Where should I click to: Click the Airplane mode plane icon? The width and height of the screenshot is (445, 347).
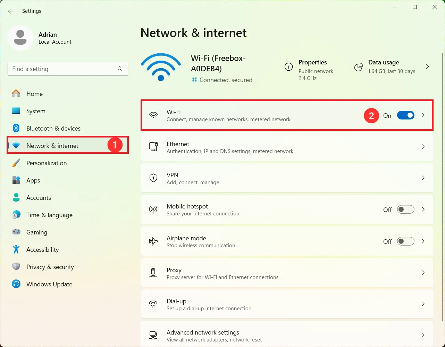(x=153, y=241)
